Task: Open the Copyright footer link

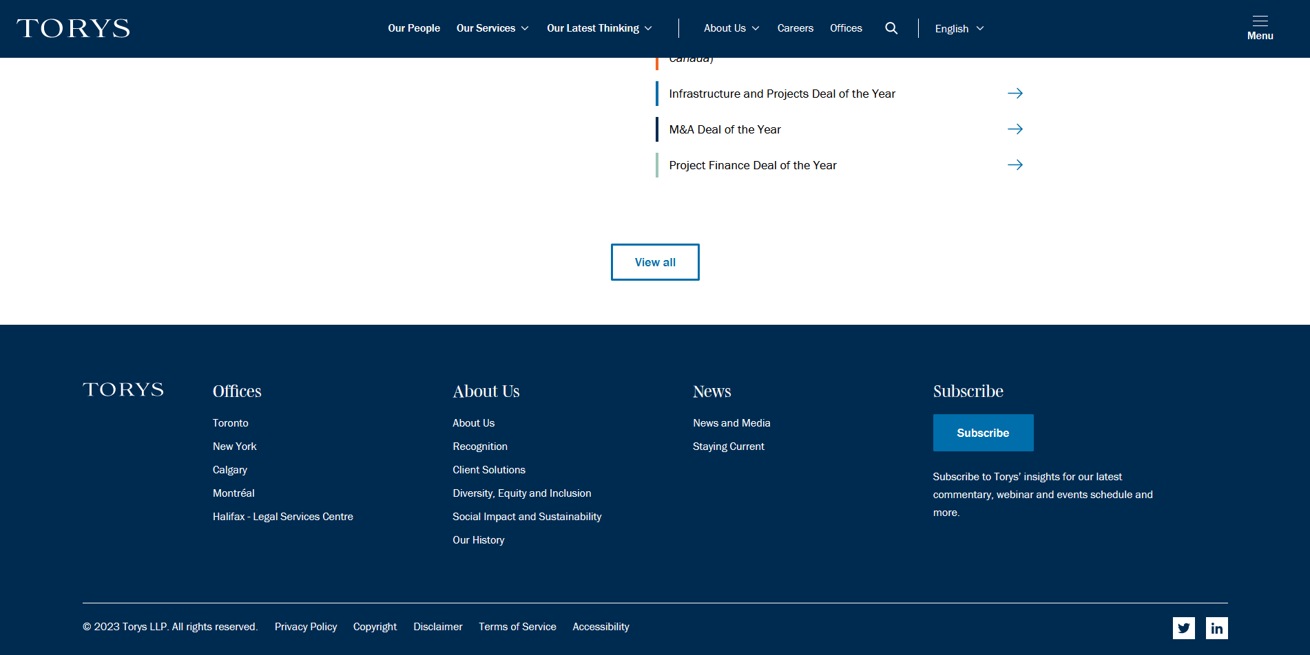Action: (375, 627)
